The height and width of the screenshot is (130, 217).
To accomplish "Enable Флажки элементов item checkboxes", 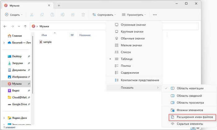I will pos(189,110).
